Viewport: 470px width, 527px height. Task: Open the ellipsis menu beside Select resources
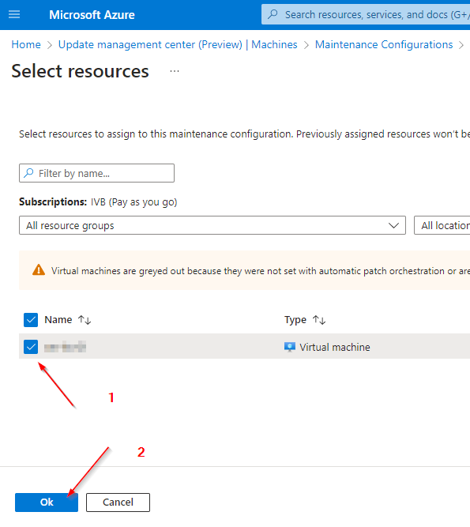(x=175, y=71)
